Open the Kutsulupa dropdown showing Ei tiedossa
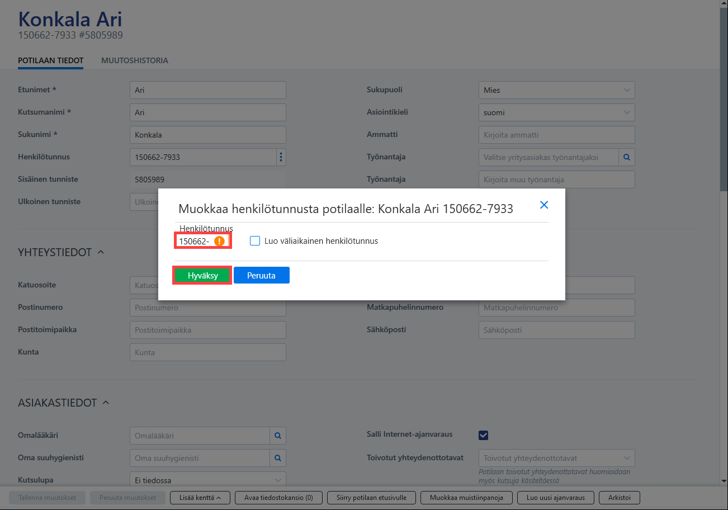The width and height of the screenshot is (728, 510). tap(208, 480)
